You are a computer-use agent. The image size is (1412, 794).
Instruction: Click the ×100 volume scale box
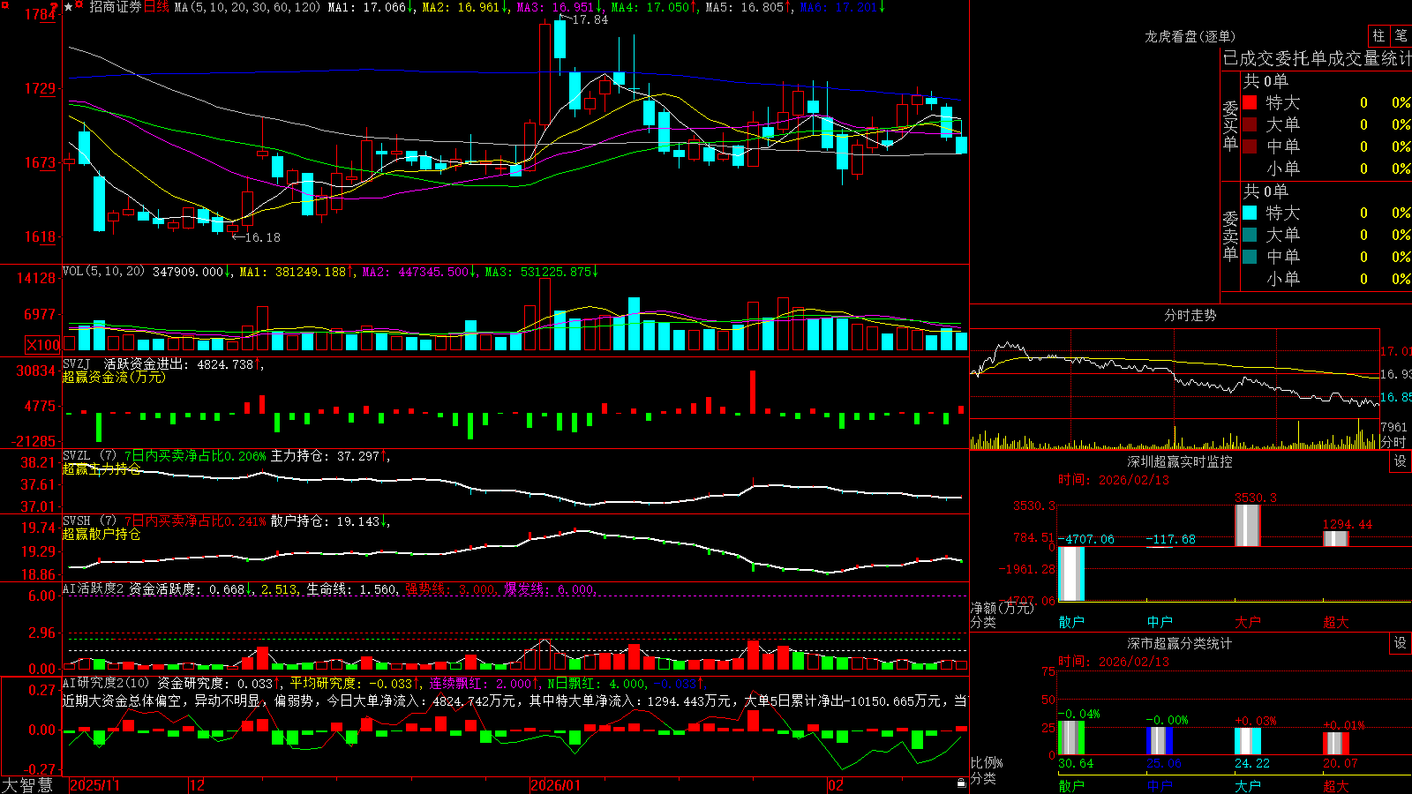click(43, 345)
